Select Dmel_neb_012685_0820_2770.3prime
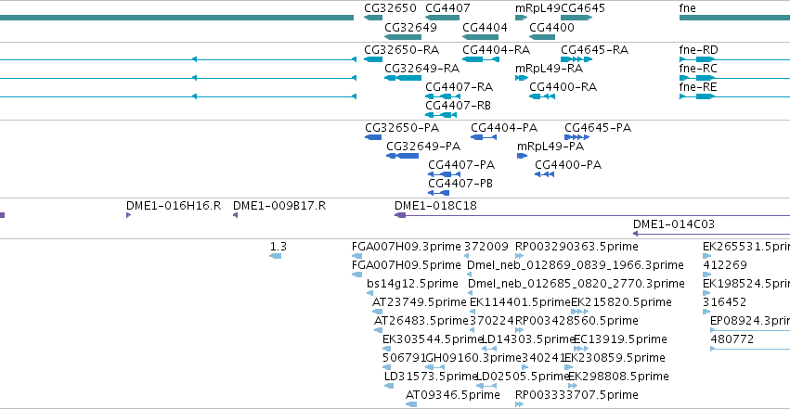 click(x=470, y=293)
